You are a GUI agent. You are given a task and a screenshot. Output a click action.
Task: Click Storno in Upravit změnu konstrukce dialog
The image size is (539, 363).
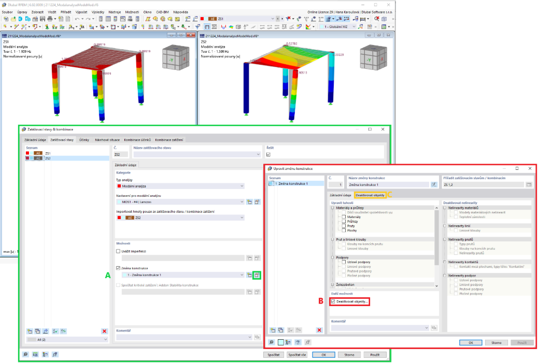click(496, 343)
